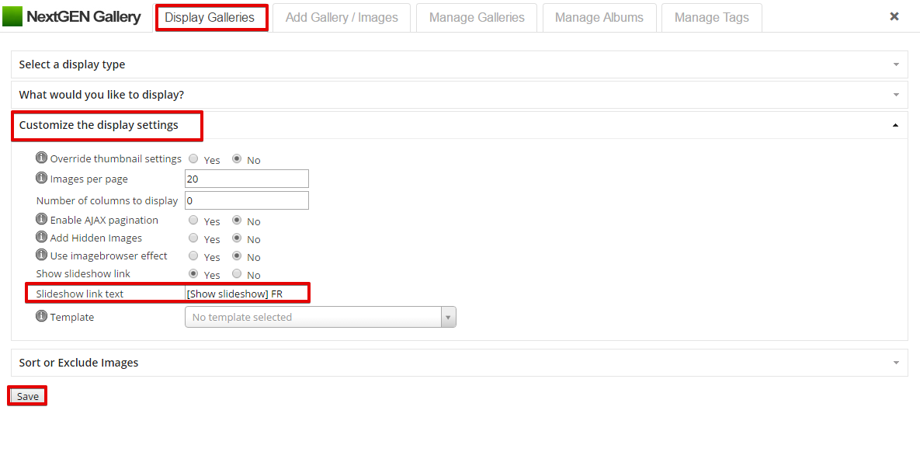Close the NextGEN Gallery dialog with X

point(894,16)
